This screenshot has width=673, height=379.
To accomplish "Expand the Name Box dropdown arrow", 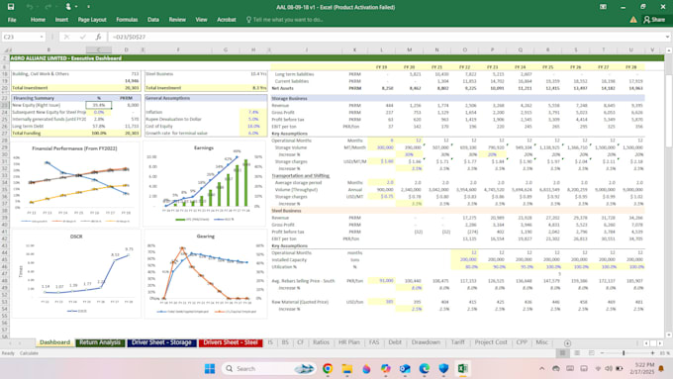I will 42,37.
